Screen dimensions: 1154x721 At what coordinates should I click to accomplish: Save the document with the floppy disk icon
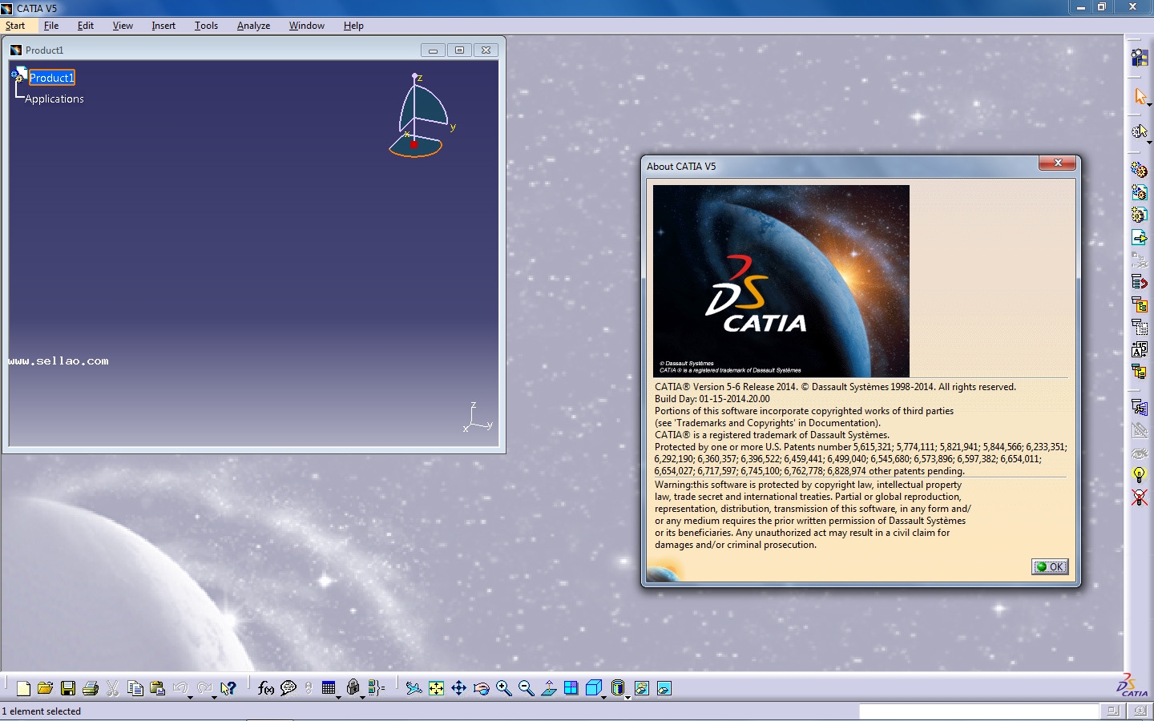pos(68,688)
